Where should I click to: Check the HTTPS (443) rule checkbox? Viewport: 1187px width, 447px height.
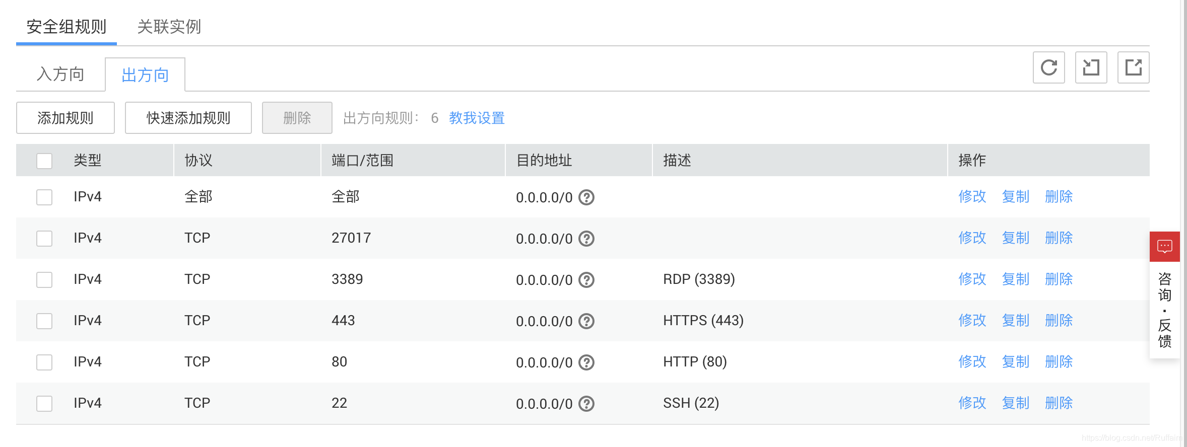pos(44,321)
